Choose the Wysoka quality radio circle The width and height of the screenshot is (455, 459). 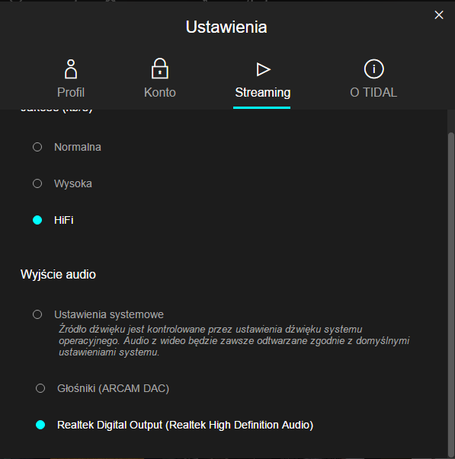pos(37,183)
